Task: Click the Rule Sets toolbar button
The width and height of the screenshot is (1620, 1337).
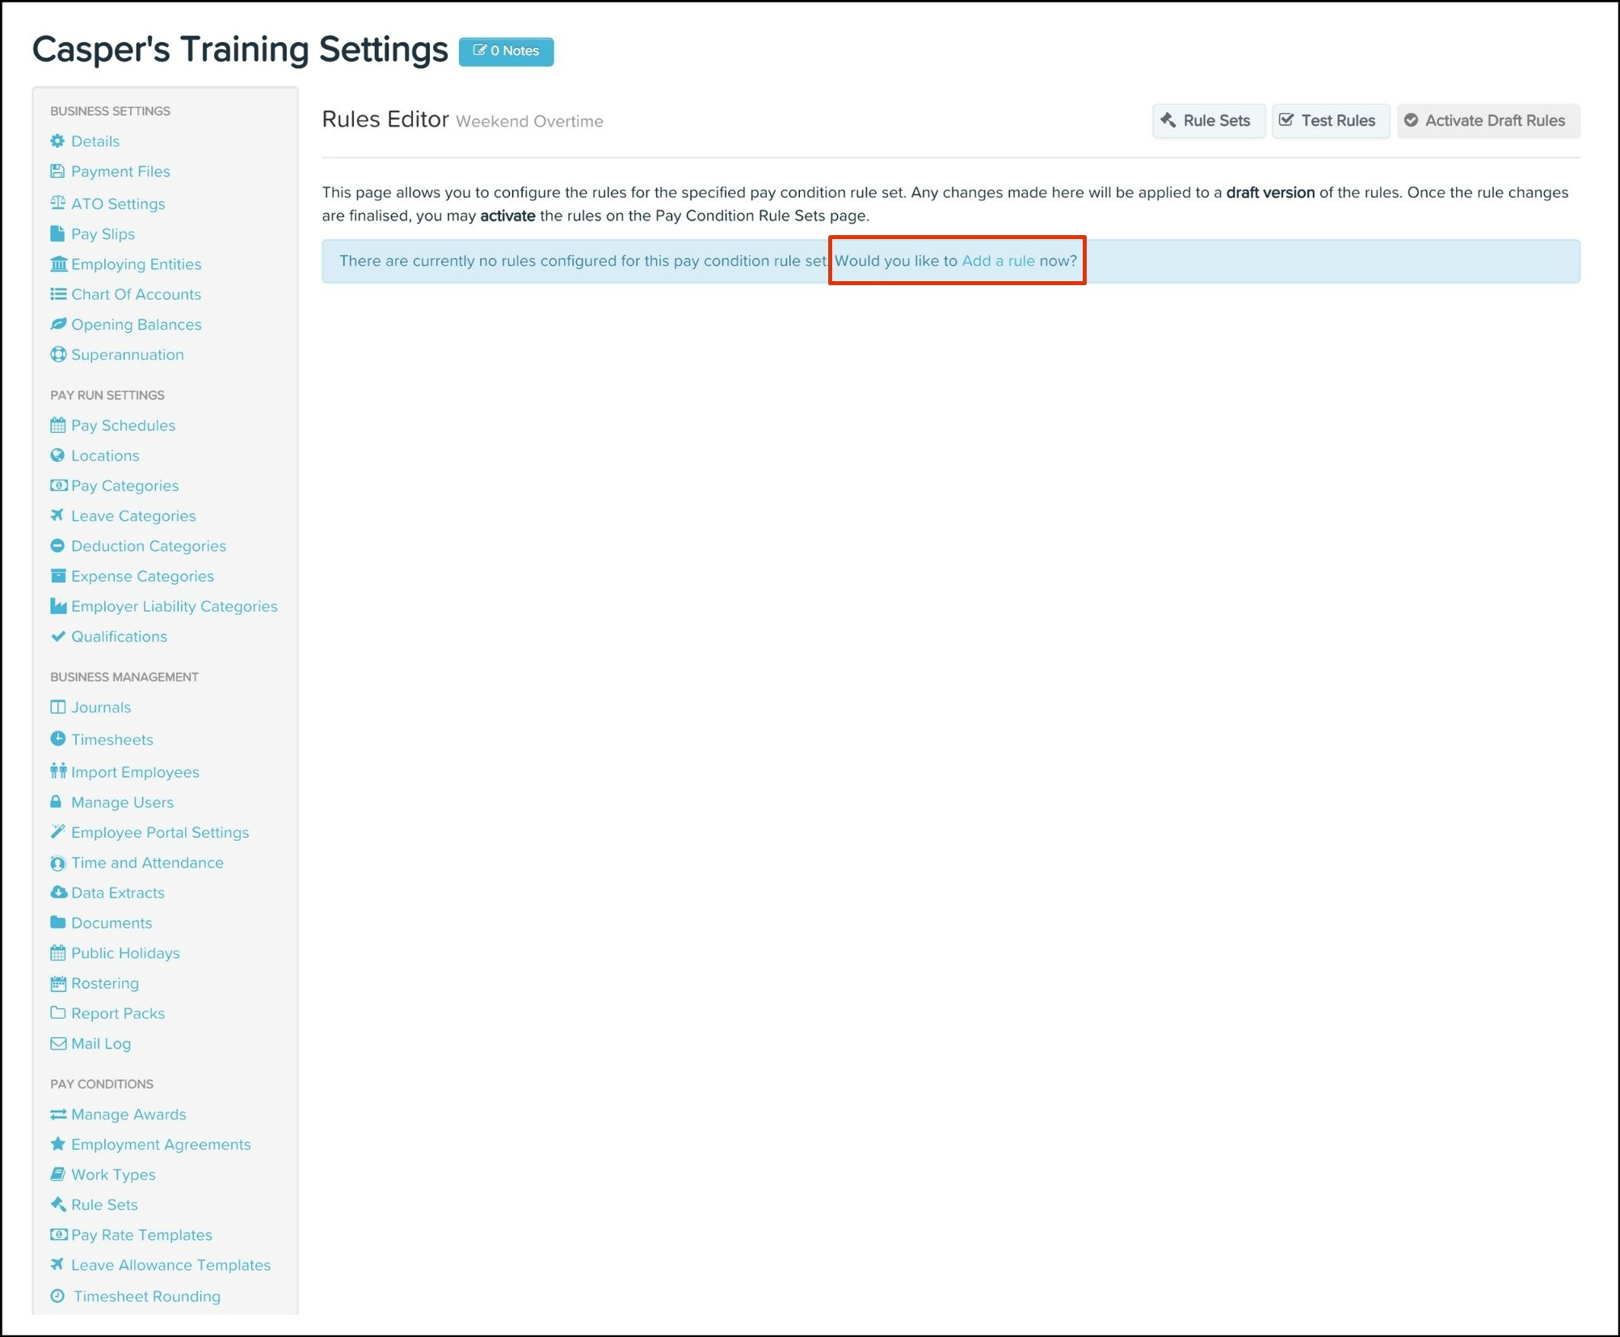Action: point(1207,120)
